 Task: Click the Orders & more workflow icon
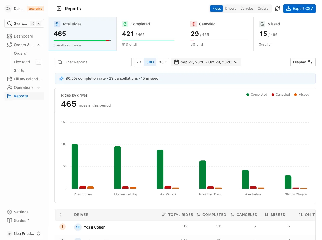point(10,45)
